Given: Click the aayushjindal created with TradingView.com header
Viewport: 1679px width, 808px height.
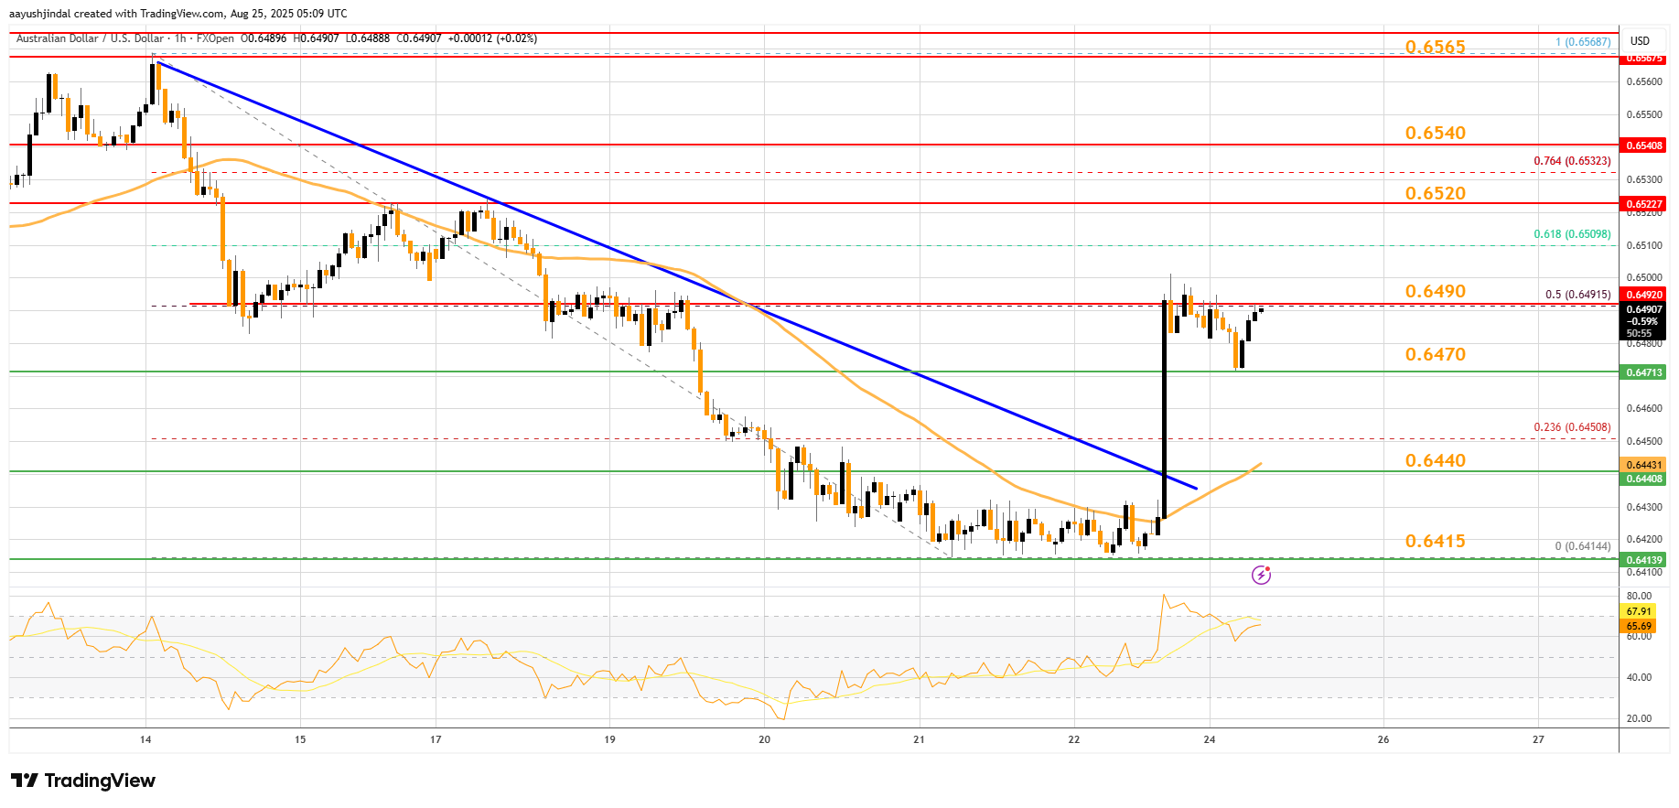Looking at the screenshot, I should pyautogui.click(x=178, y=14).
